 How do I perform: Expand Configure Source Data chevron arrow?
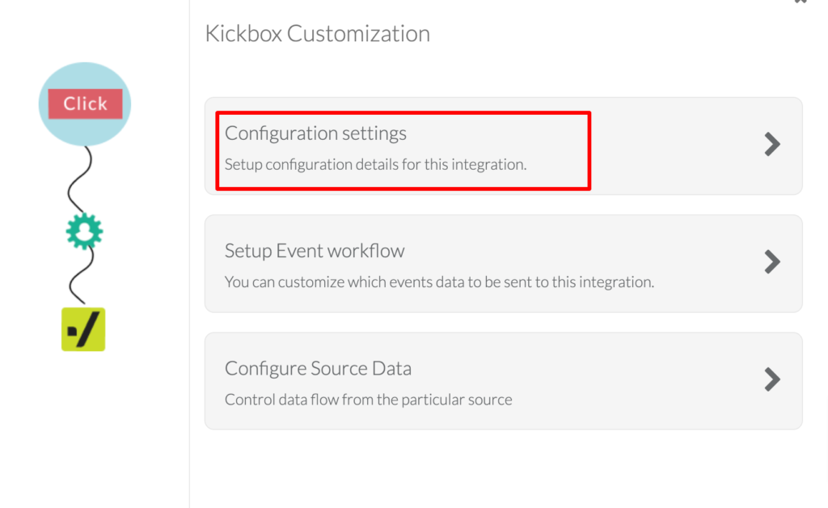pos(772,379)
